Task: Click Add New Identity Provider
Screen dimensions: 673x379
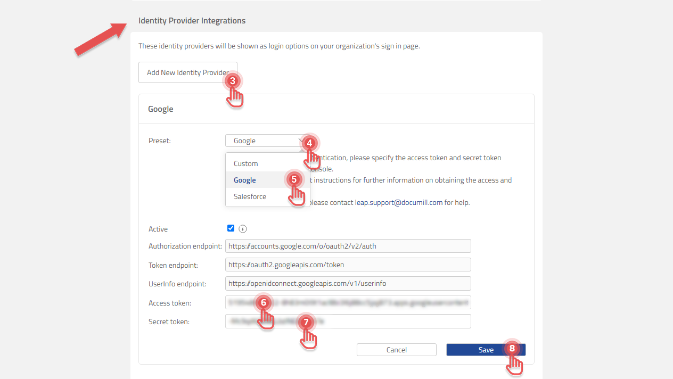Action: pos(187,72)
